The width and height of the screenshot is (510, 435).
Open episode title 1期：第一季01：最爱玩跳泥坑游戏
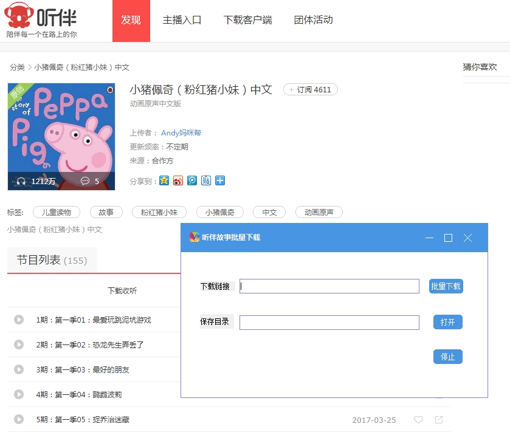tap(94, 320)
